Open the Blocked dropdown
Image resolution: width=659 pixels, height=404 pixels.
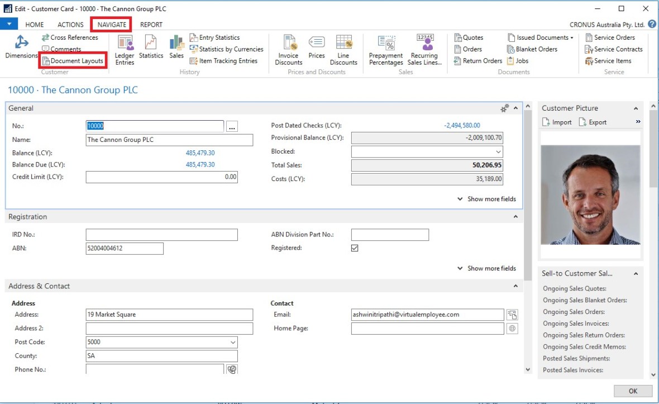(x=498, y=151)
